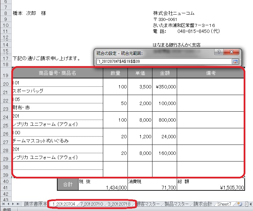Switch to the 3_20120718 sheet tab
The image size is (253, 211).
[x=120, y=204]
